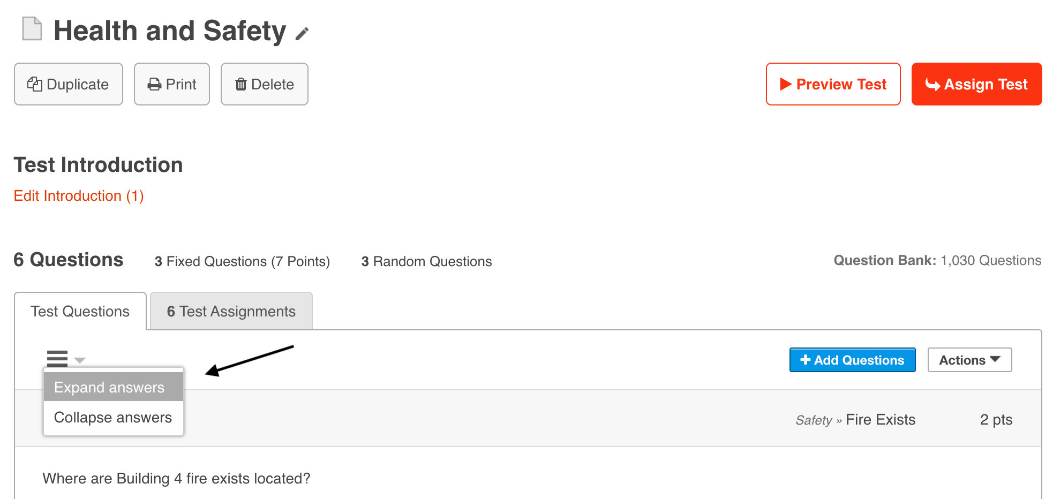Click the Delete button

(x=265, y=84)
